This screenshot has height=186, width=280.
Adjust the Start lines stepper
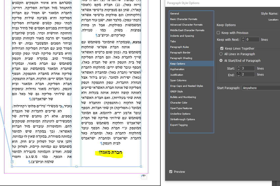(x=239, y=68)
